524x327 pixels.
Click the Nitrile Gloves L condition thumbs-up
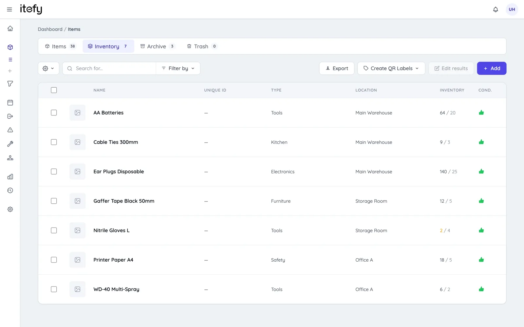pos(481,230)
